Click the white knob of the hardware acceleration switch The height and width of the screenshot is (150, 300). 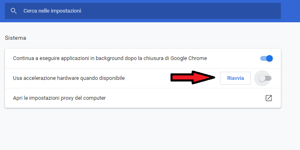(x=262, y=78)
